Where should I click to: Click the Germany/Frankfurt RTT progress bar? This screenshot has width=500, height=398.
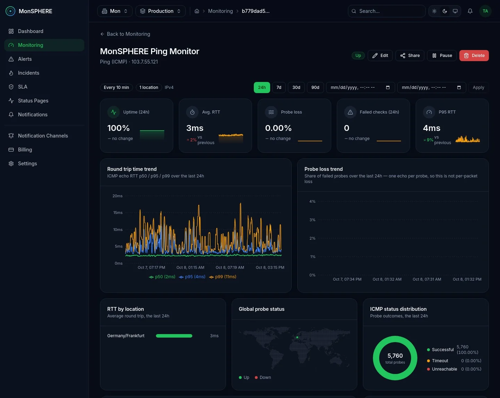[174, 336]
